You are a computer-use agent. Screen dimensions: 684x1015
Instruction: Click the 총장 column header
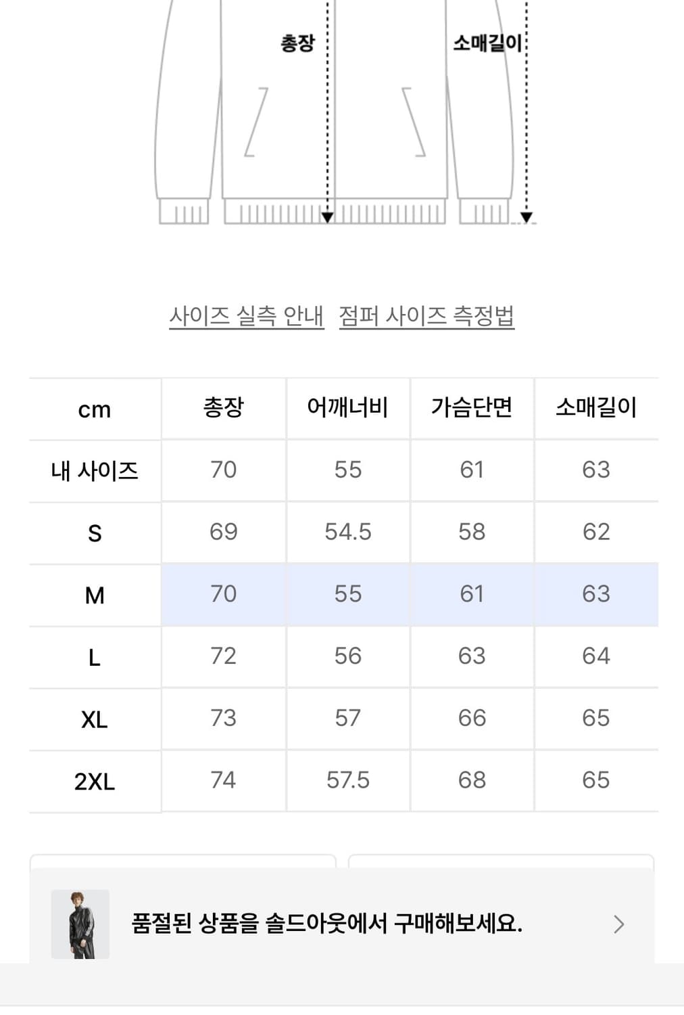(x=223, y=407)
